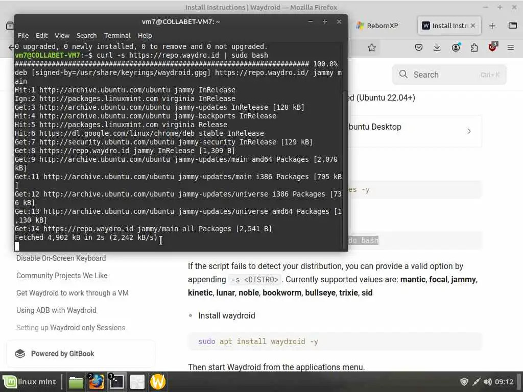Open a new Firefox tab
The height and width of the screenshot is (392, 523).
[492, 26]
